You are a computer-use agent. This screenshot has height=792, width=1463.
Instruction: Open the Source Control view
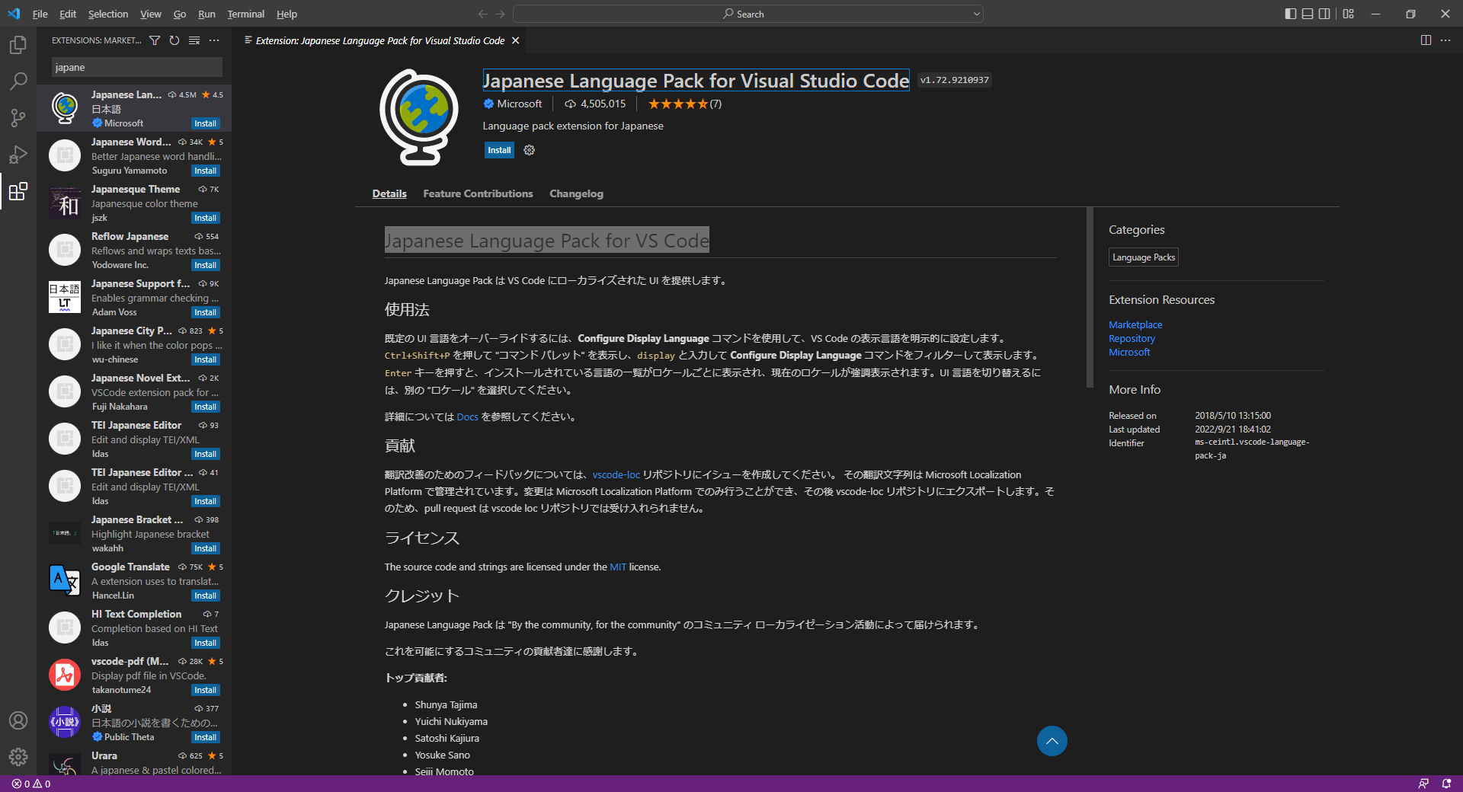click(18, 118)
